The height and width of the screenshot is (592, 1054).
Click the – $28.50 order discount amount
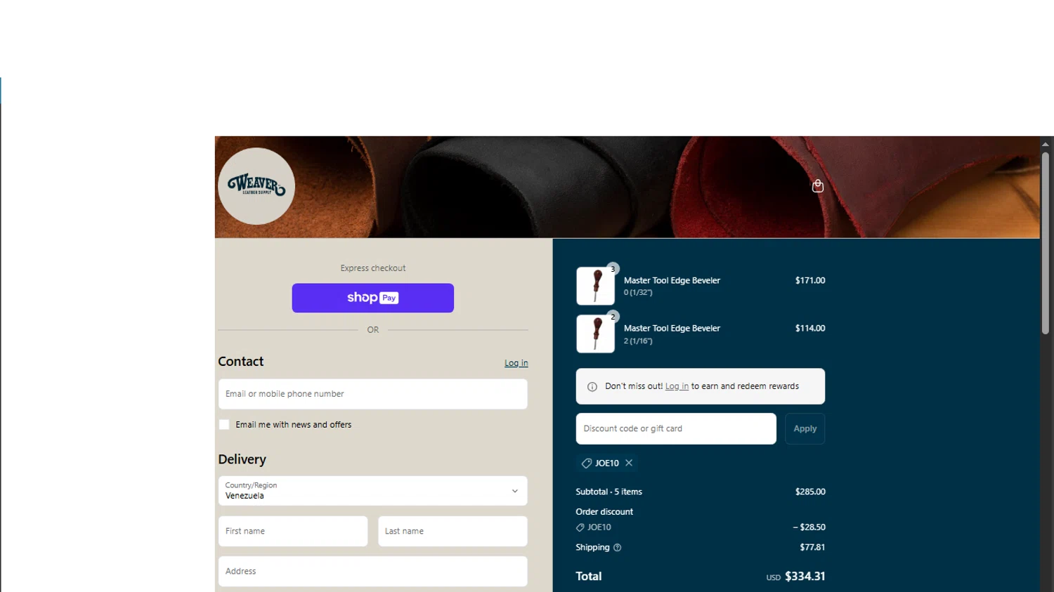point(809,527)
